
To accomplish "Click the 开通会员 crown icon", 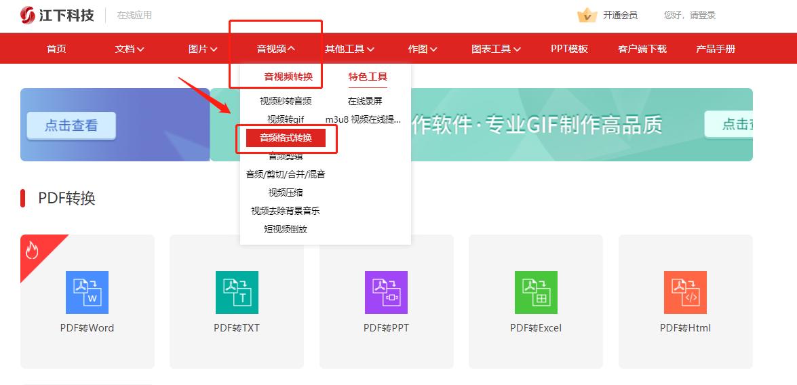I will click(586, 15).
